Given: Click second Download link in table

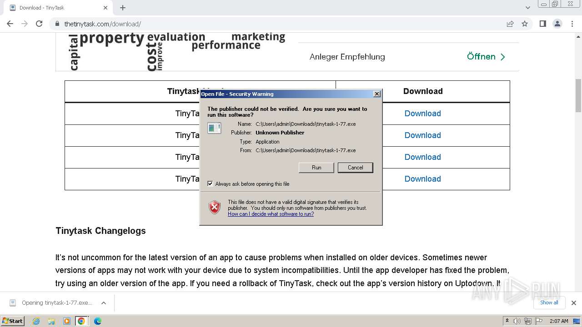Looking at the screenshot, I should [x=422, y=135].
